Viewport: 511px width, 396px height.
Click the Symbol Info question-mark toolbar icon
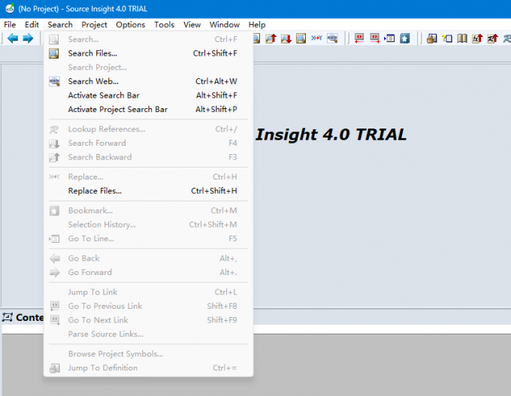pos(447,38)
